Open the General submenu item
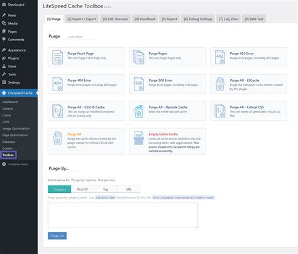 (8, 109)
